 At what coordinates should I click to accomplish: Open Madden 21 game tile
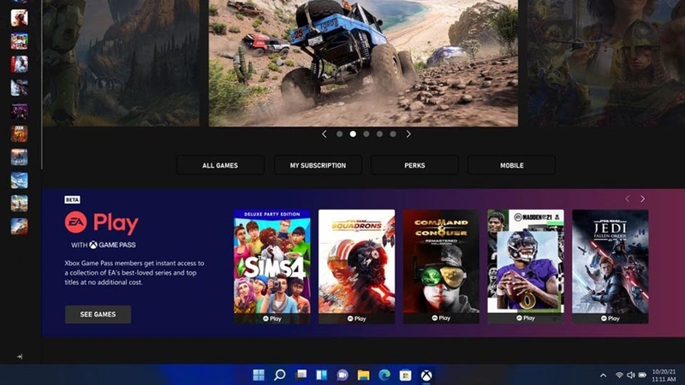point(526,266)
